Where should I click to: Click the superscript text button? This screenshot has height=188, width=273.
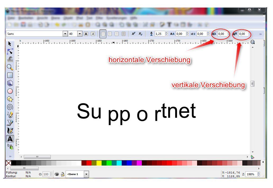(133, 34)
